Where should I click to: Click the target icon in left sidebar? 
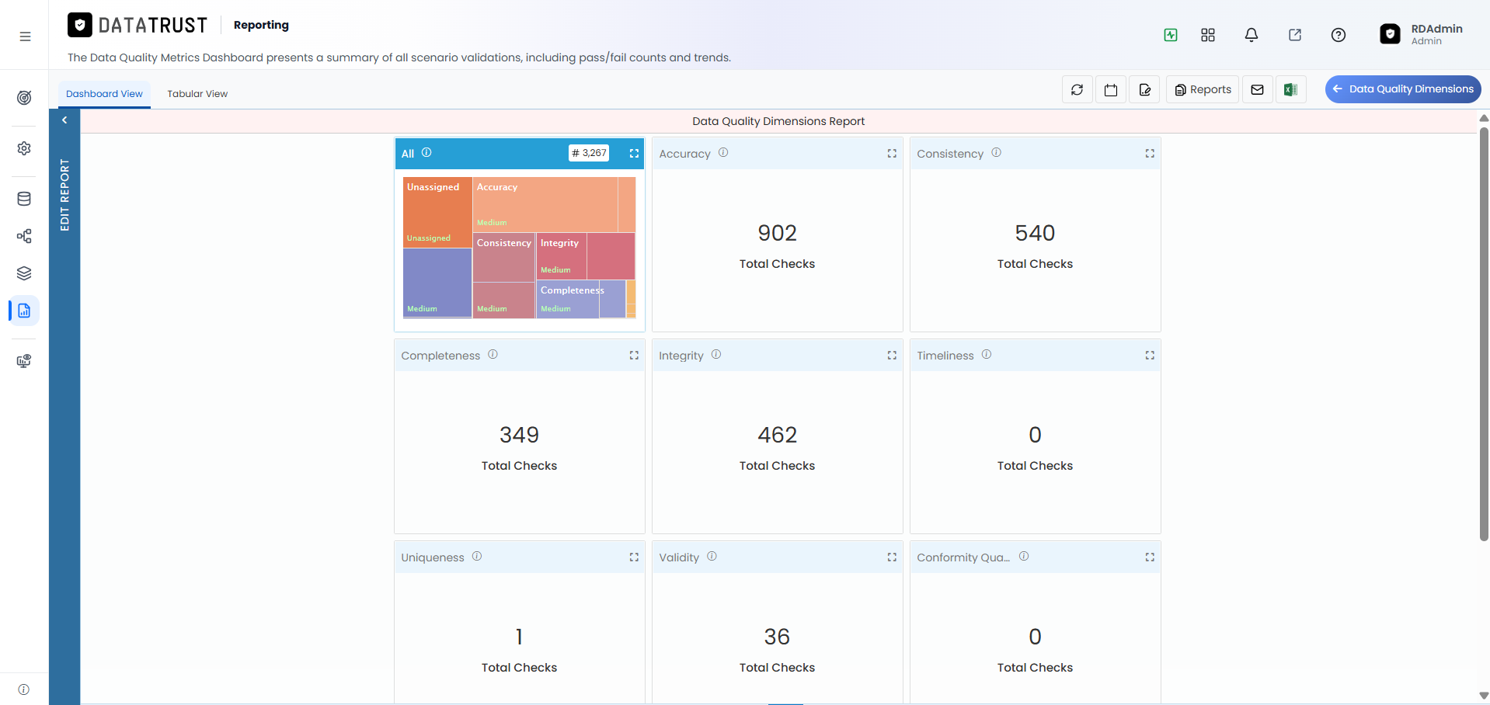[24, 98]
